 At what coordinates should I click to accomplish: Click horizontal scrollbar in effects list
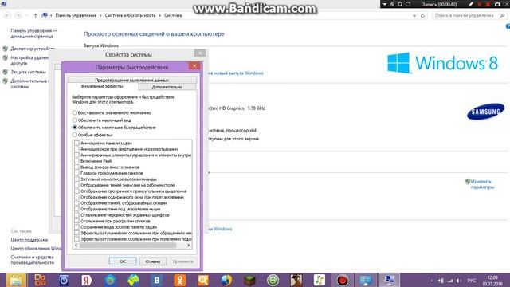[127, 246]
